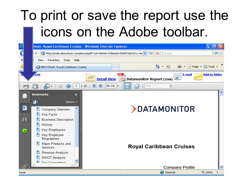Image resolution: width=249 pixels, height=186 pixels.
Task: Jump to the History bookmark
Action: tap(47, 125)
